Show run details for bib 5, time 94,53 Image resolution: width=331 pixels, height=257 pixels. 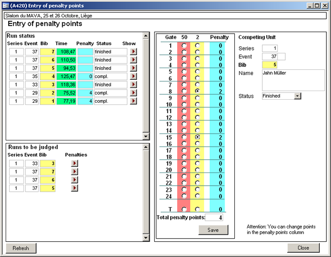point(133,68)
